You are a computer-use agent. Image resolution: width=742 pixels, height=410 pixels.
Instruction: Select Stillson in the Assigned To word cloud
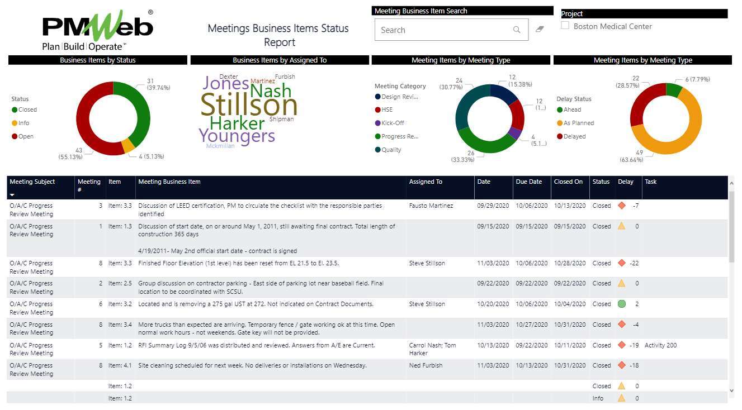[x=248, y=106]
